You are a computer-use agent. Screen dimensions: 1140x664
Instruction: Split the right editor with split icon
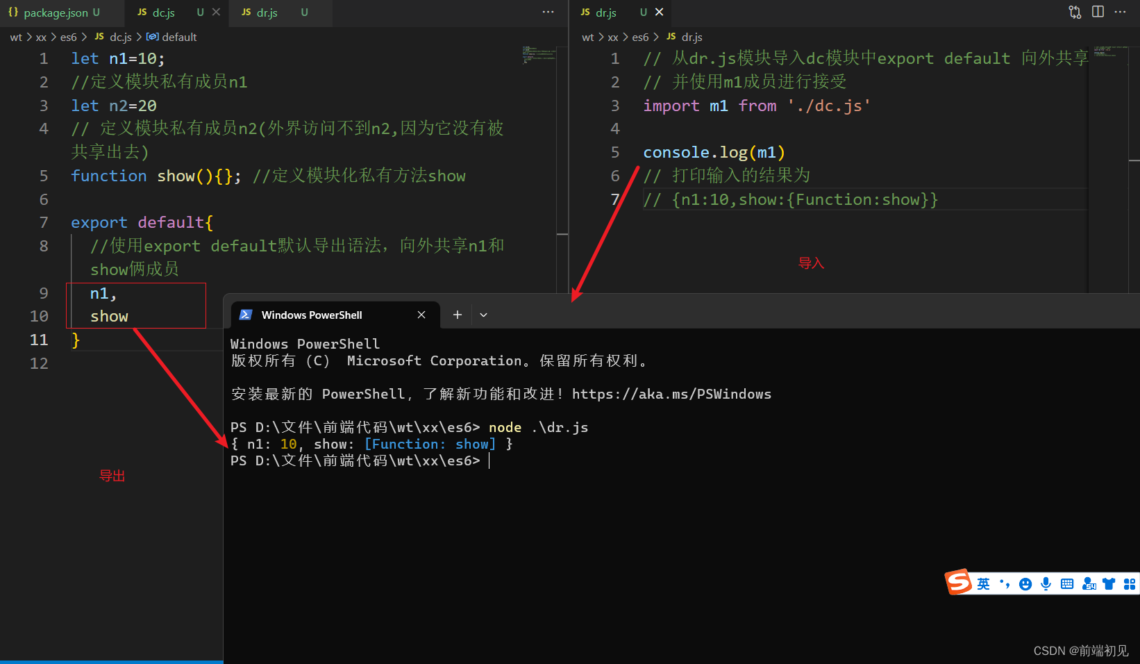(1098, 13)
